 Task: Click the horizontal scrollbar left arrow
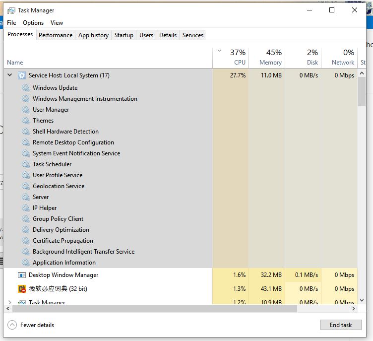point(8,309)
